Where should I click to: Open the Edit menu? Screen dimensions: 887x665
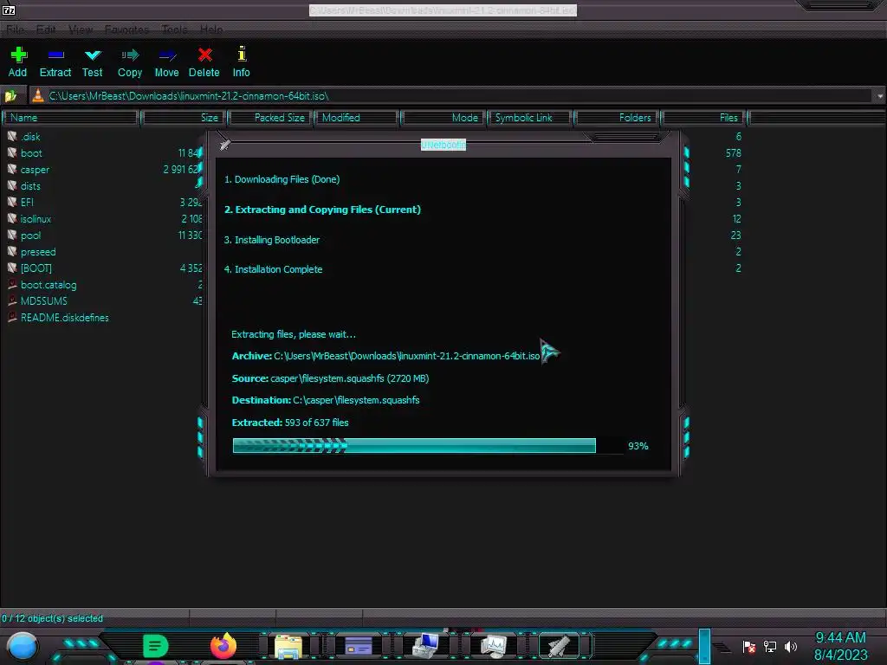[46, 29]
